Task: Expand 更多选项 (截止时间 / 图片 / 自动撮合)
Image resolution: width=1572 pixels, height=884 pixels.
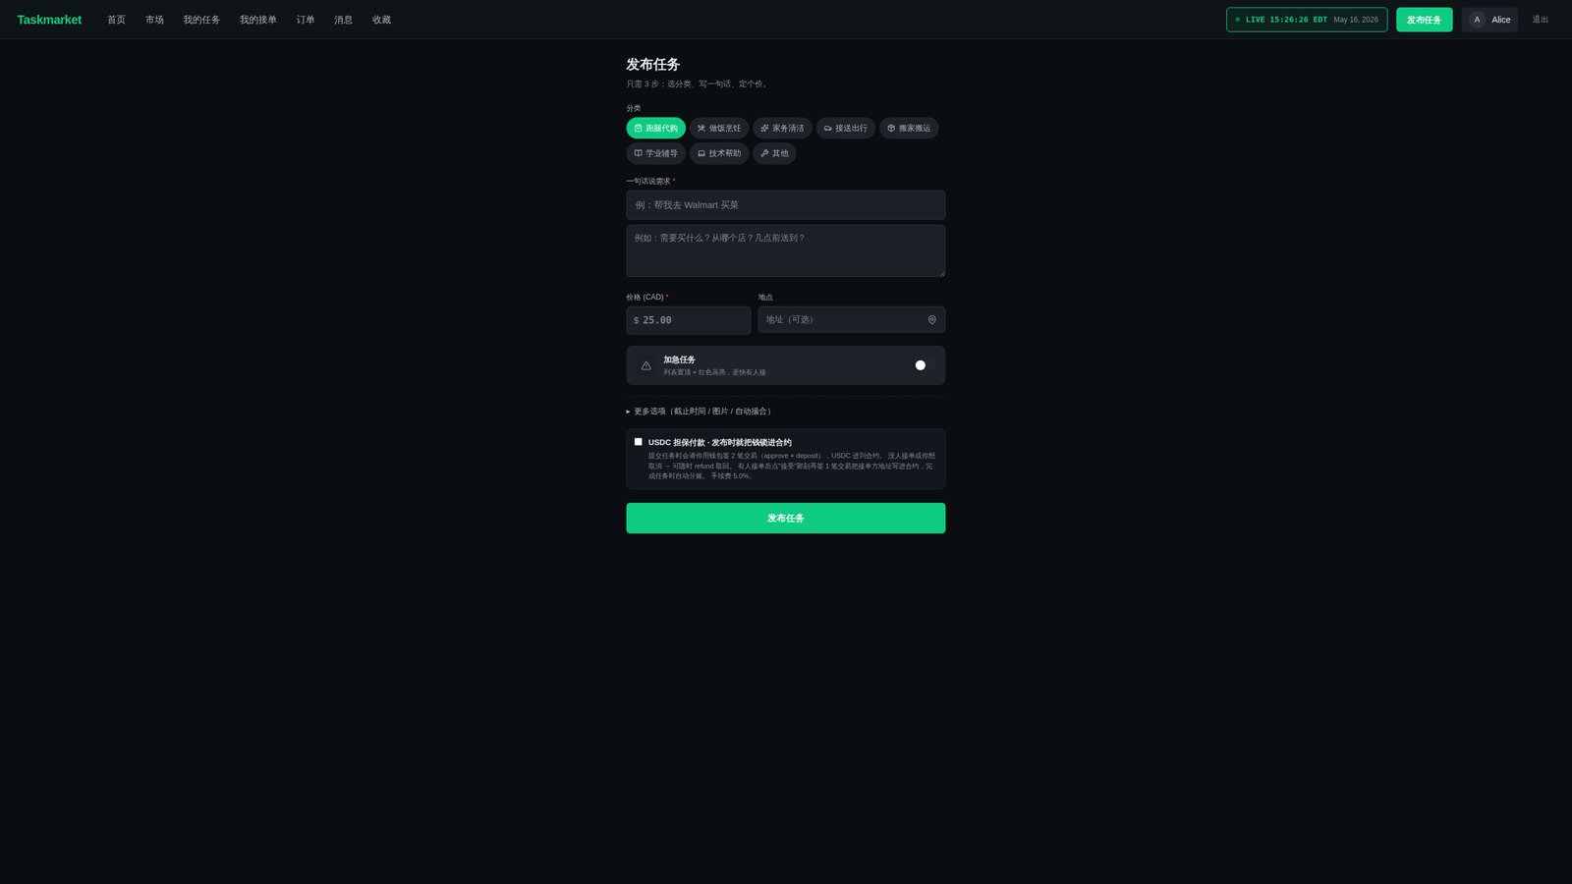Action: coord(700,412)
